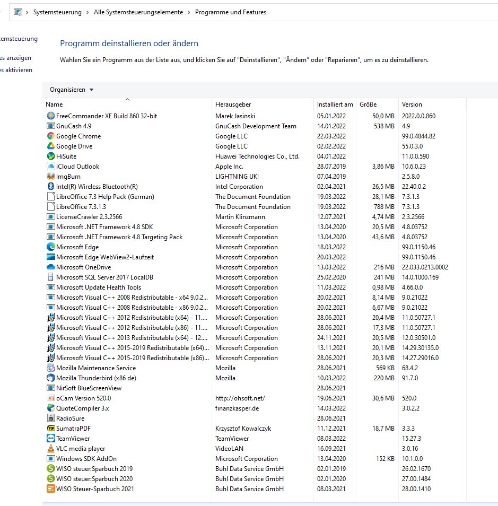
Task: Click the Google Drive icon
Action: [51, 146]
